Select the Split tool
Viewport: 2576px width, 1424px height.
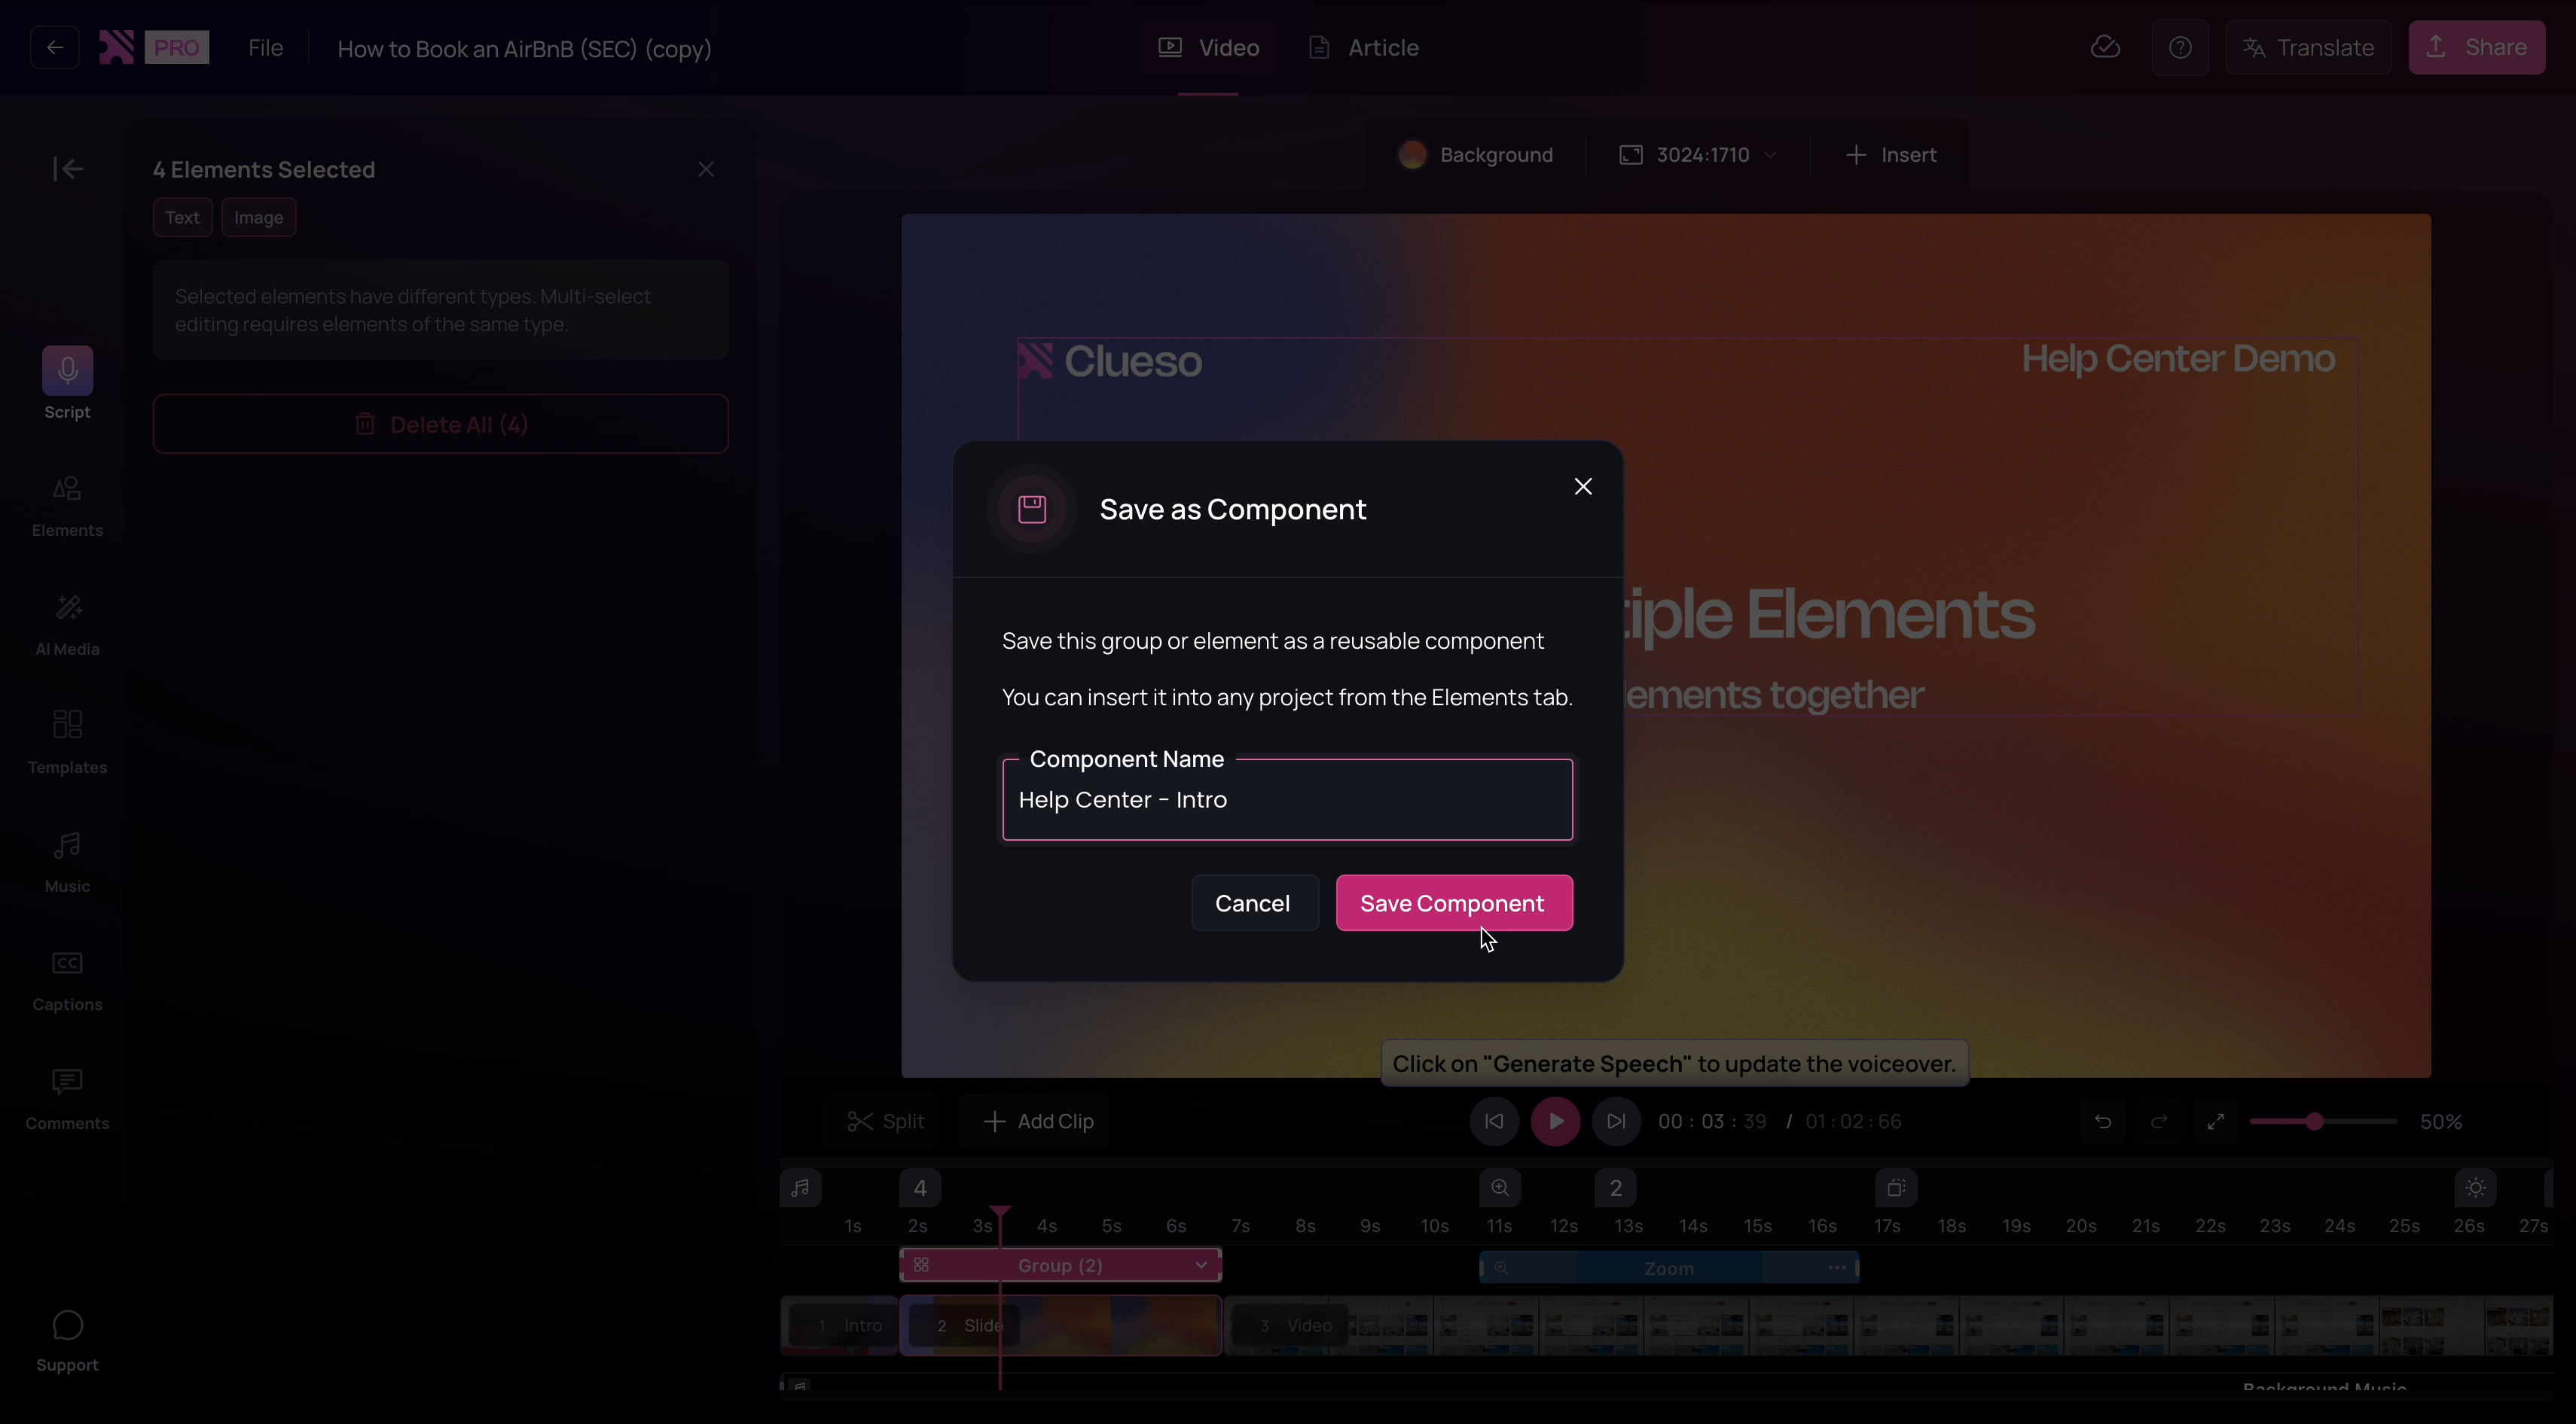click(886, 1121)
